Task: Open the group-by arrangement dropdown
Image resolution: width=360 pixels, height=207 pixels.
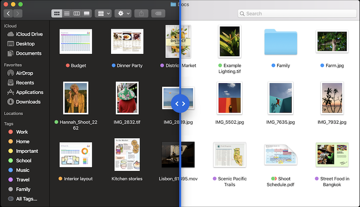Action: 103,13
